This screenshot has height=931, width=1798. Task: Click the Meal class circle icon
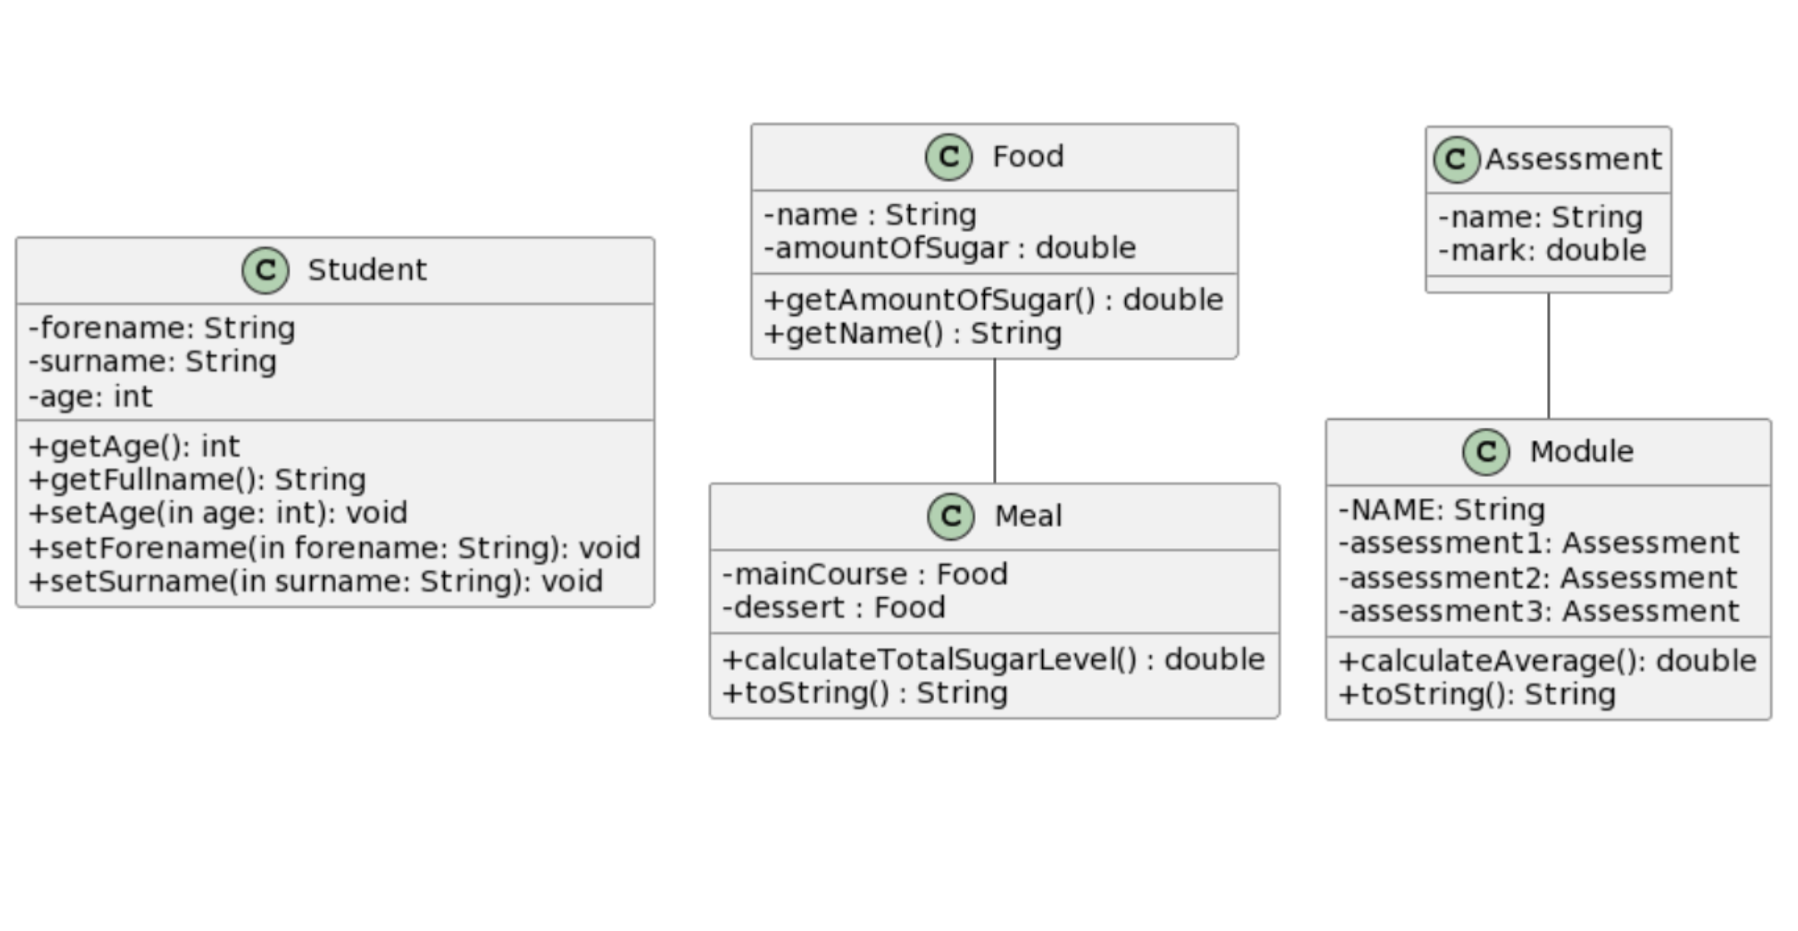[951, 517]
